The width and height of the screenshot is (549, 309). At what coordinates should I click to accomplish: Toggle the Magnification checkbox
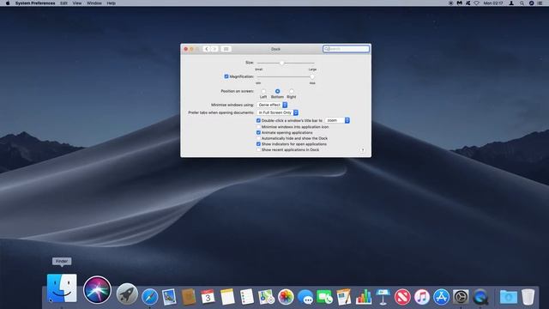[x=226, y=76]
